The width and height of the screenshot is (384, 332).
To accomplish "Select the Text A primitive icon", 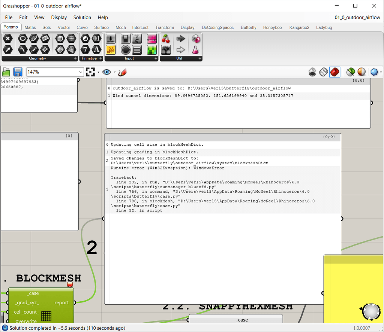I will [96, 50].
